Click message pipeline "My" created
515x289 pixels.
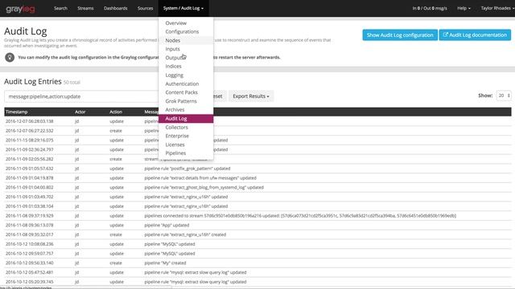tap(165, 263)
